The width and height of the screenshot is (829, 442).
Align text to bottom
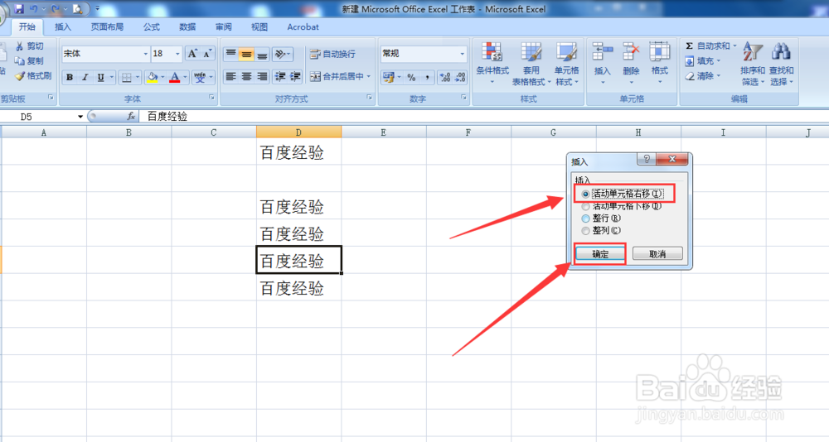(262, 54)
